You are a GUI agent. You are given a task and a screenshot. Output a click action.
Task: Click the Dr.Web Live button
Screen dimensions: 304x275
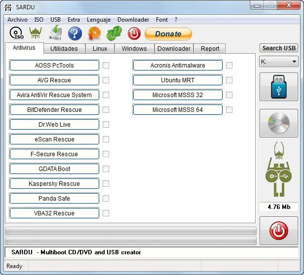point(54,124)
